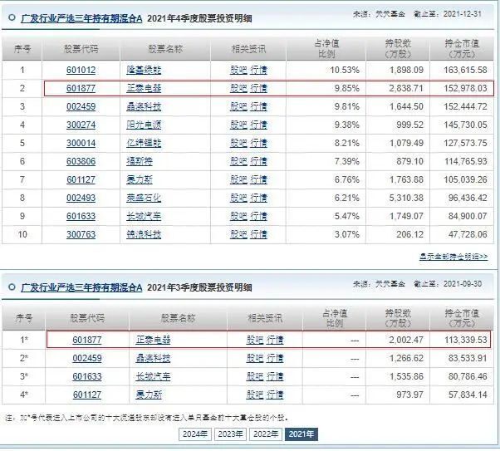Screen dimensions: 500x451
Task: Open stock code 601633 in 3季度 table
Action: coord(87,376)
